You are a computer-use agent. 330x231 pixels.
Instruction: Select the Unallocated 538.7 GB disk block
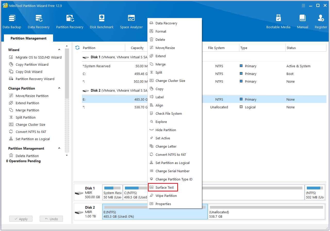coord(266,212)
